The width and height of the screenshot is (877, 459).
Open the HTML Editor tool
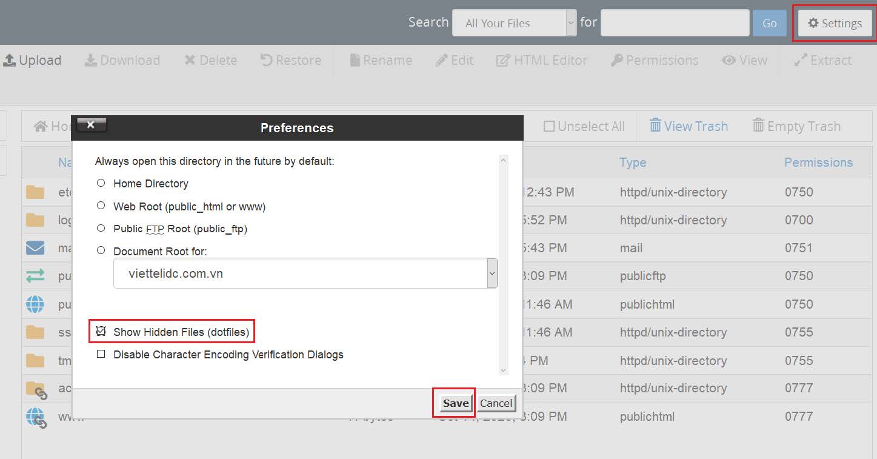[542, 60]
